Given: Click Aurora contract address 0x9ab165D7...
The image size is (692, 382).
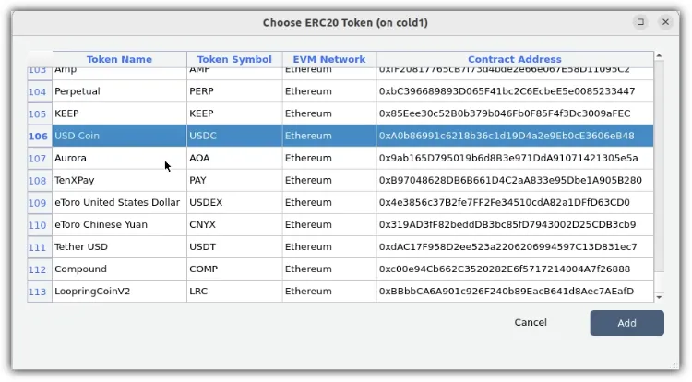Looking at the screenshot, I should (x=515, y=158).
